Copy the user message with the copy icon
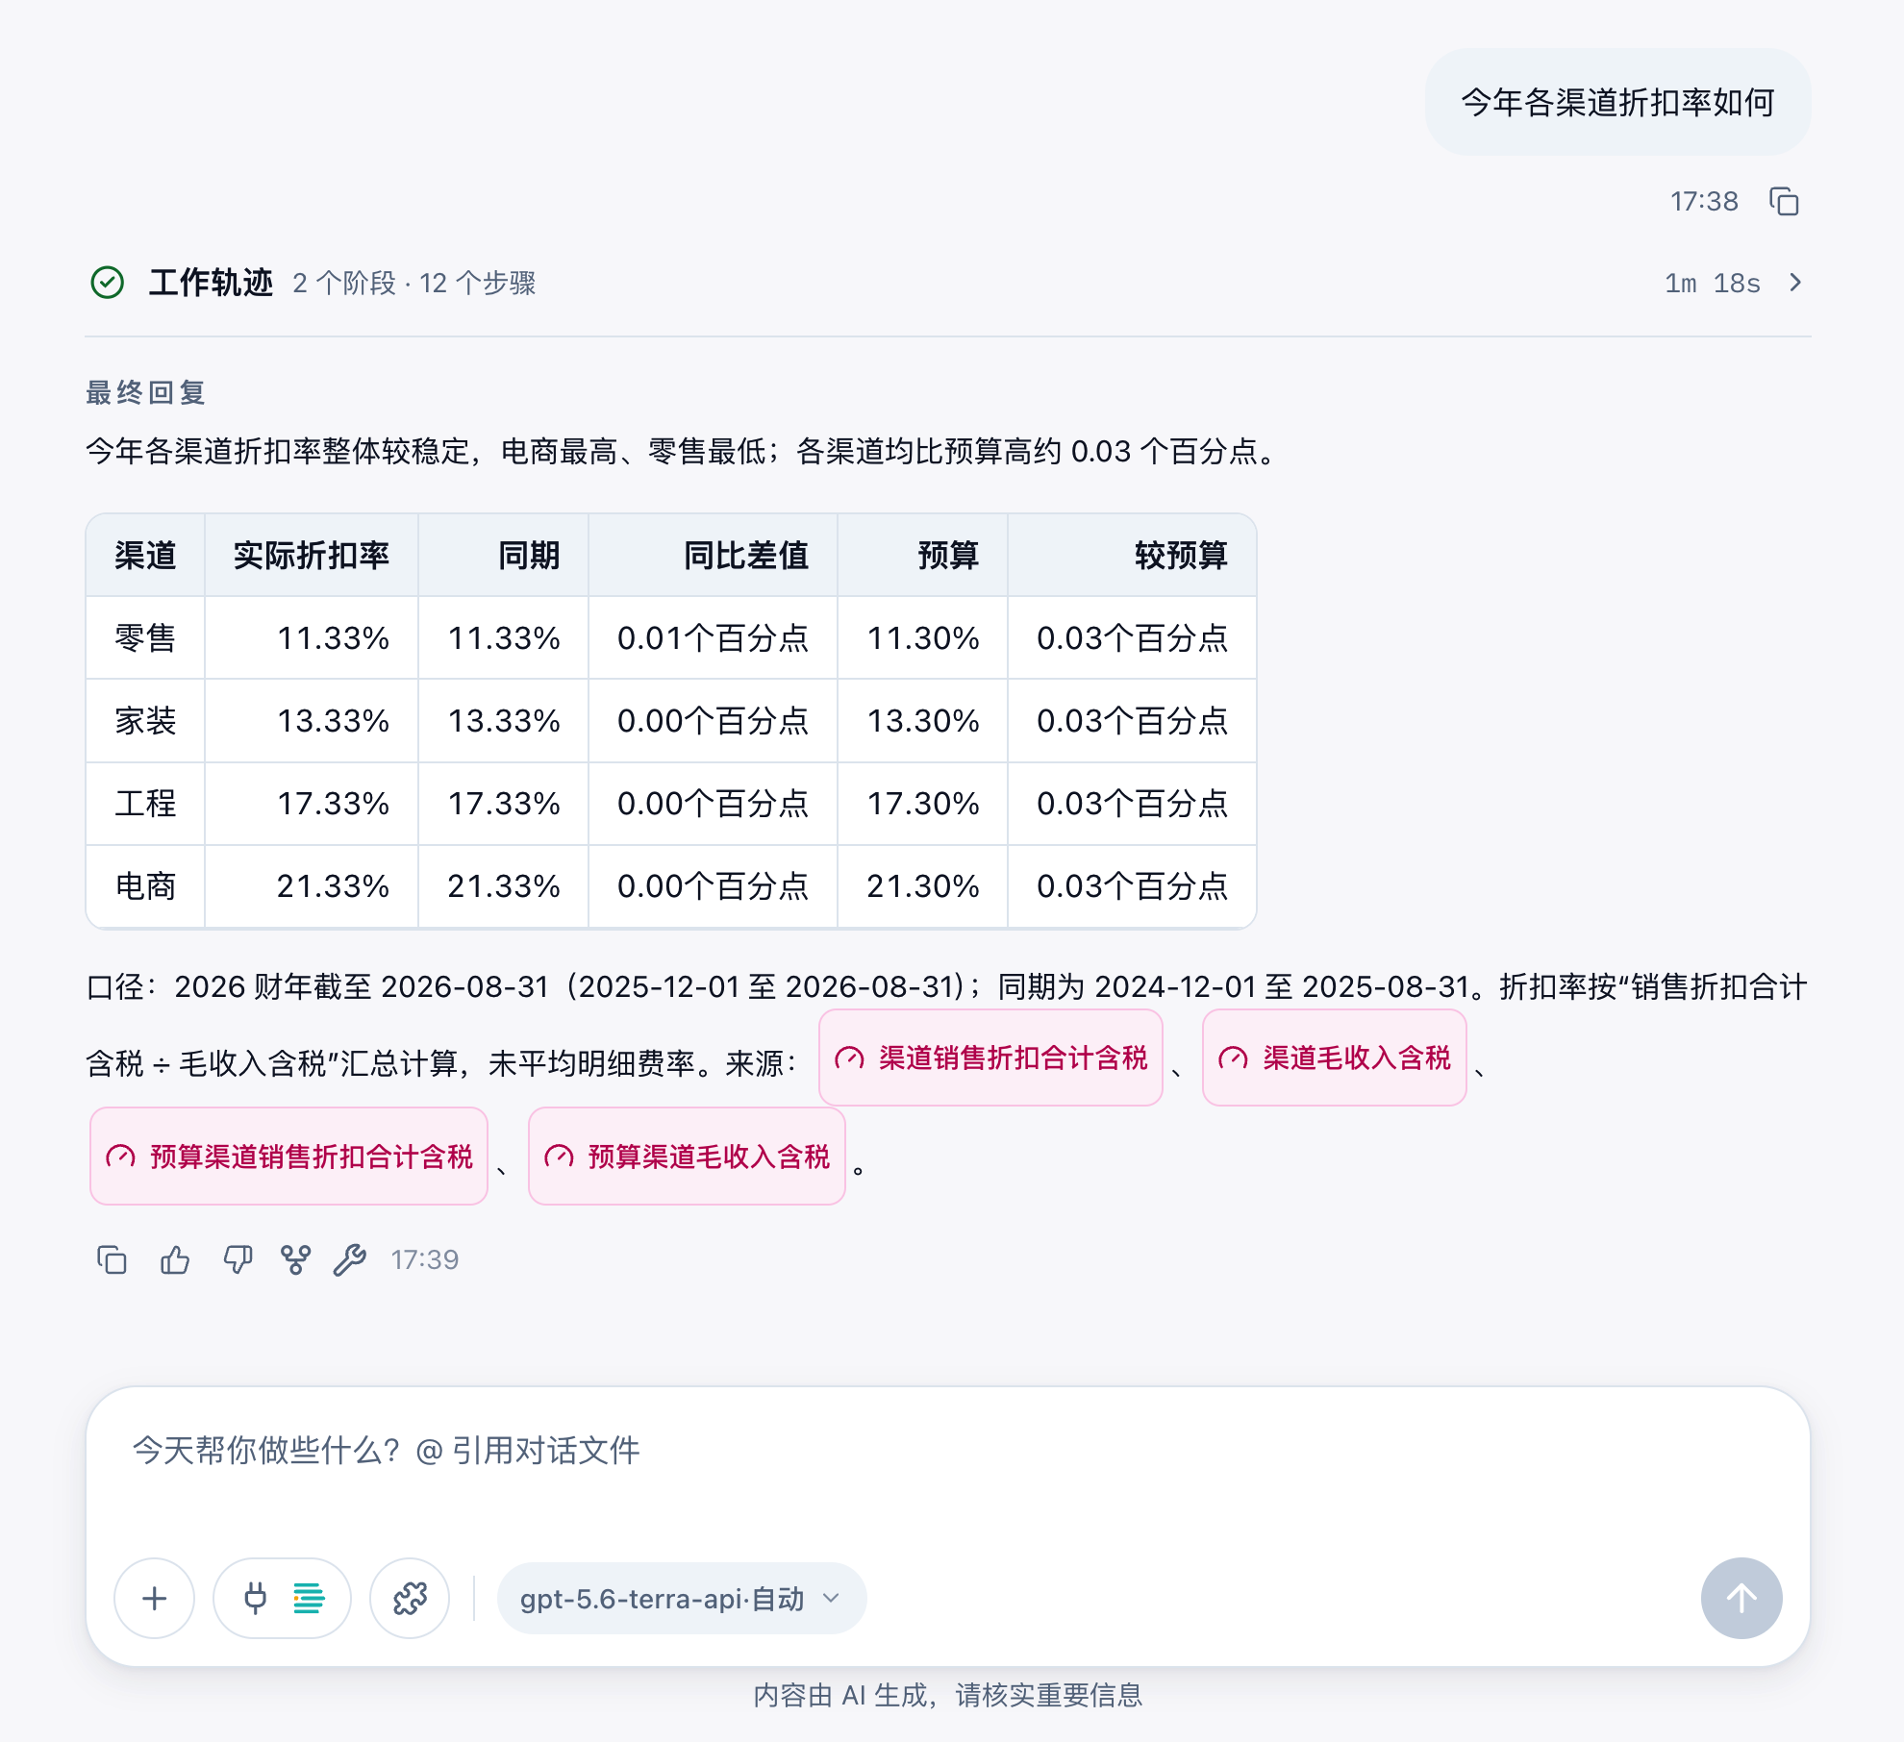 coord(1784,202)
